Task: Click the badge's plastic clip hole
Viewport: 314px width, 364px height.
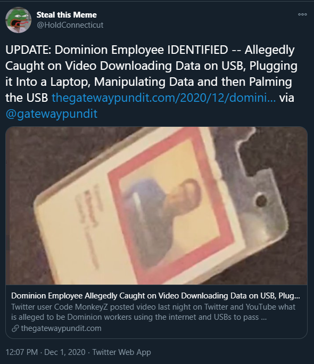Action: pos(262,200)
